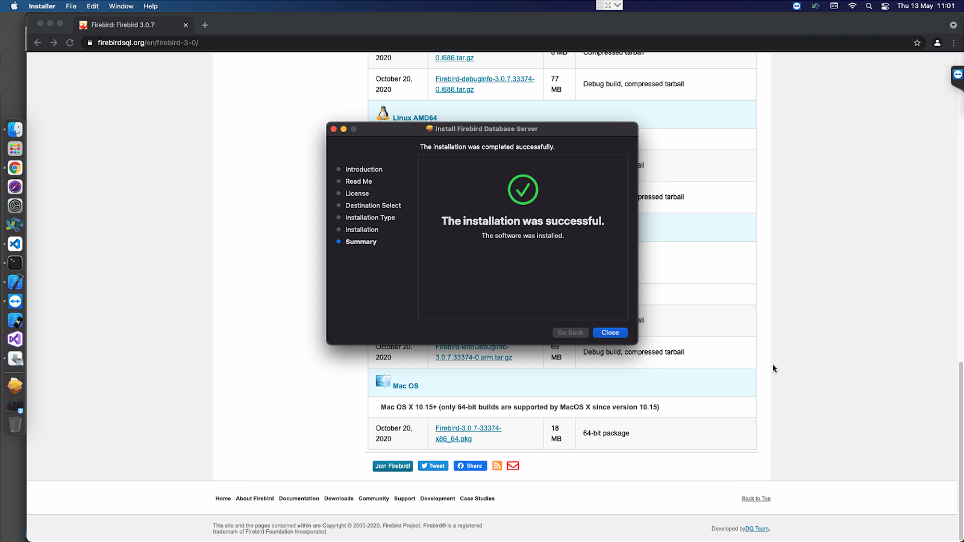Open Chrome tab search dropdown arrow

tap(953, 25)
